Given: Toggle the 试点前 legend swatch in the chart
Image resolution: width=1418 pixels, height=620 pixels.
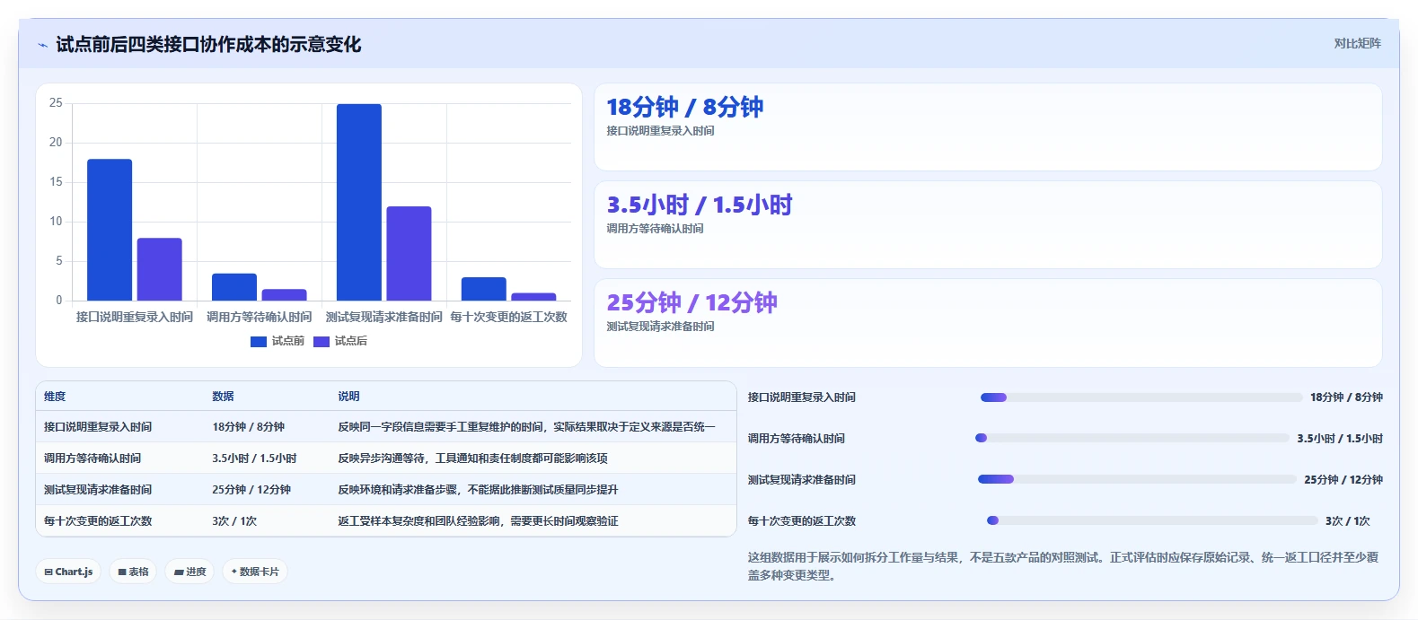Looking at the screenshot, I should 259,341.
